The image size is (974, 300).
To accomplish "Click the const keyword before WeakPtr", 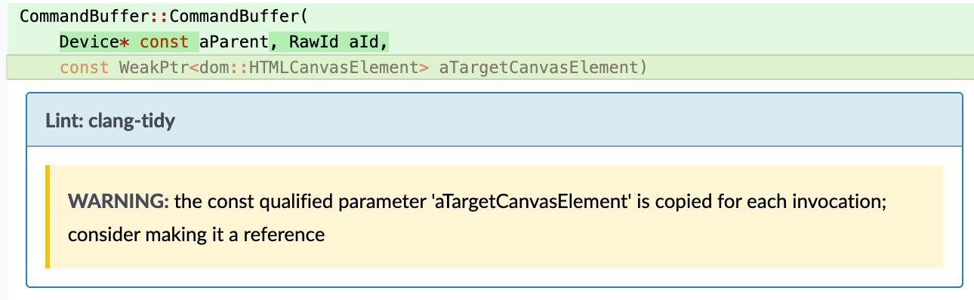I will coord(85,68).
